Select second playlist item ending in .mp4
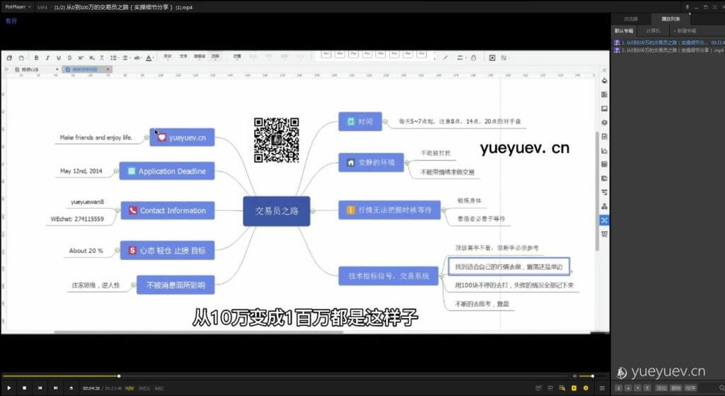 [668, 50]
